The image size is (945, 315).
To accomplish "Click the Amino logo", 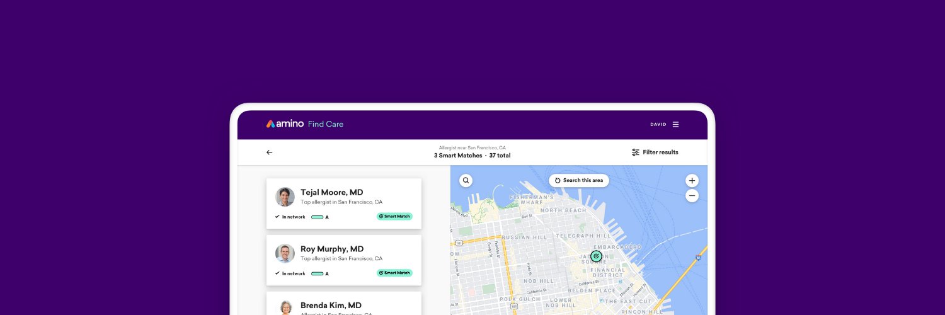I will 285,124.
